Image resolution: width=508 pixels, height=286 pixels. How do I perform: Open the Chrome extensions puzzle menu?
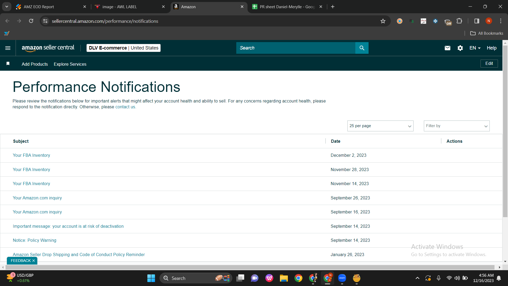coord(460,21)
